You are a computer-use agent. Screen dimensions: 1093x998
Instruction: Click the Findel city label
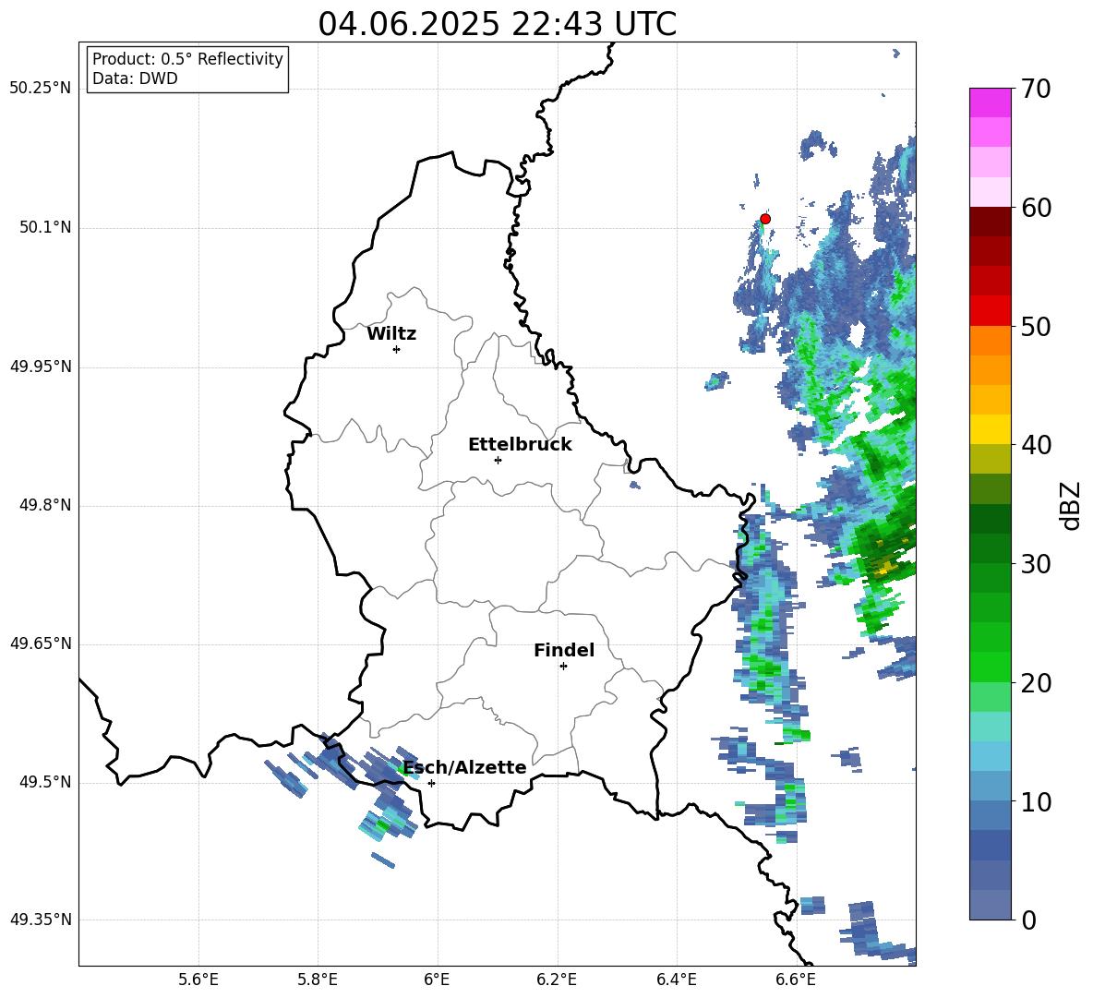tap(564, 650)
